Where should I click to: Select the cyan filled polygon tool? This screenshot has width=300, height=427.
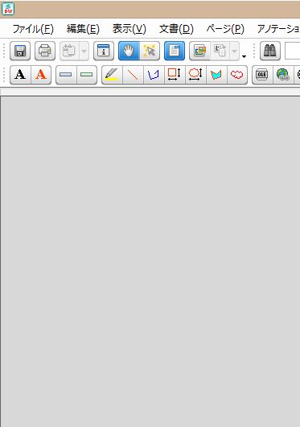216,74
